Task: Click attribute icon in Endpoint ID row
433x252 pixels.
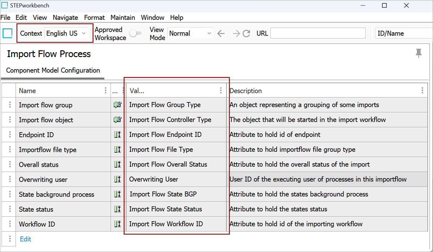Action: [x=117, y=135]
